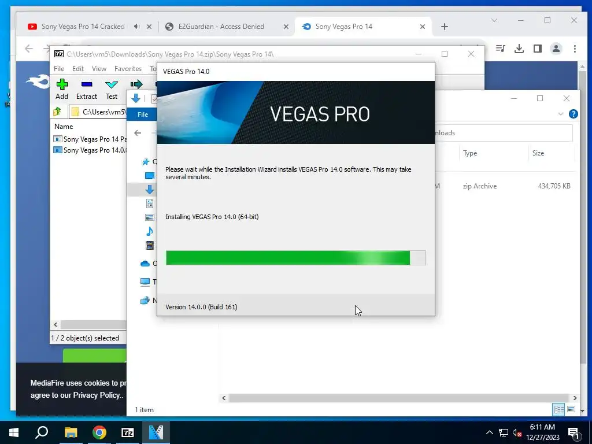The width and height of the screenshot is (592, 444).
Task: Click the Chrome back button
Action: (29, 49)
